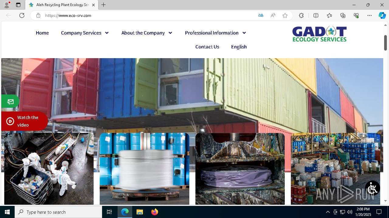Open the accessibility options button
Viewport: 389px width, 218px height.
(x=373, y=188)
